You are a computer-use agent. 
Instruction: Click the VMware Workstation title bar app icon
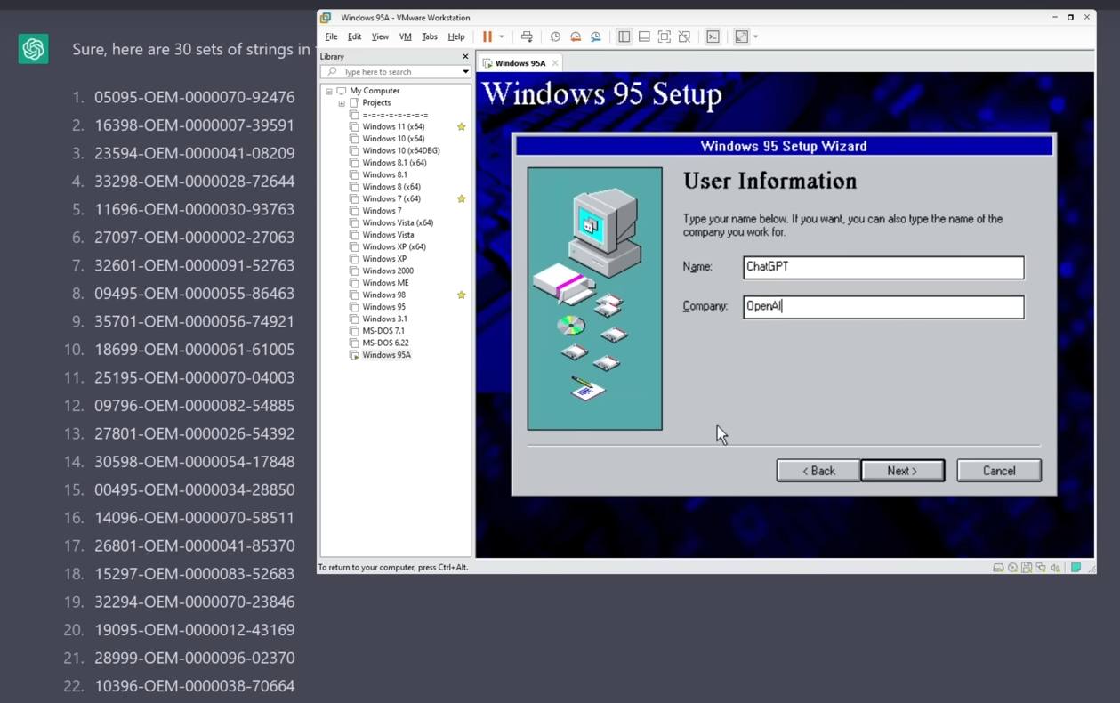(326, 18)
